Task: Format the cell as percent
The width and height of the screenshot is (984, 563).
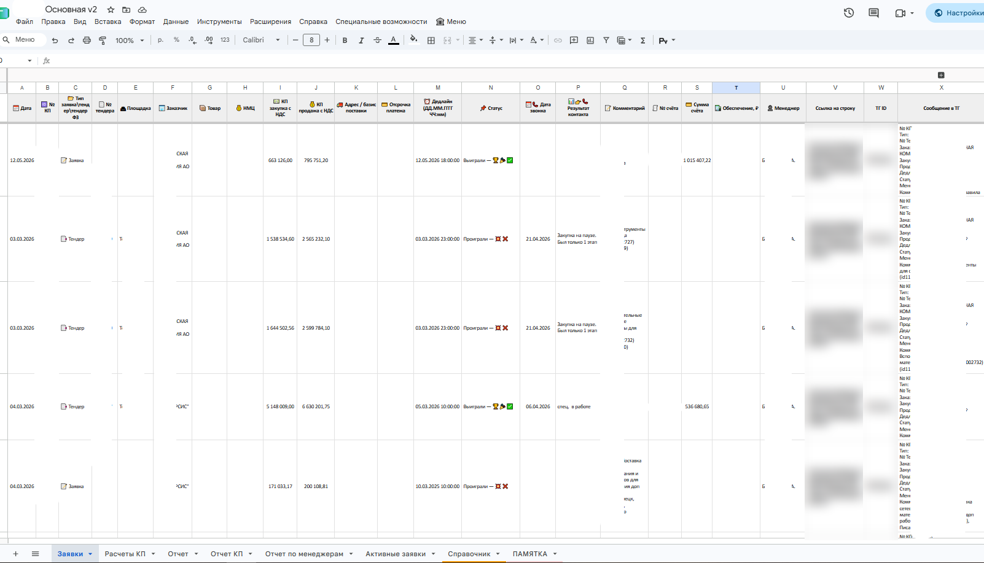Action: click(x=176, y=40)
